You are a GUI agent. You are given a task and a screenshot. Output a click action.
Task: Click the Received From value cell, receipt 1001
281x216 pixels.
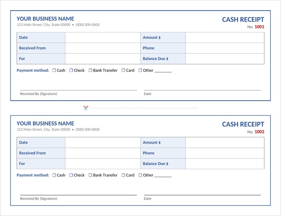[x=103, y=48]
